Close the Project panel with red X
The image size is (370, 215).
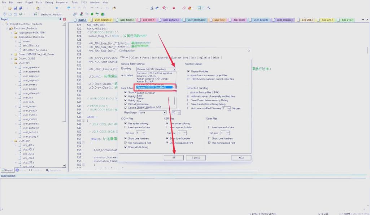tap(64, 19)
